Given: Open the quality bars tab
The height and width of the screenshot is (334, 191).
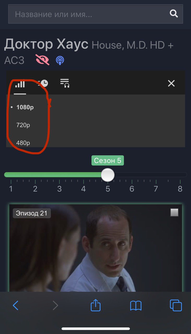Looking at the screenshot, I should coord(20,84).
